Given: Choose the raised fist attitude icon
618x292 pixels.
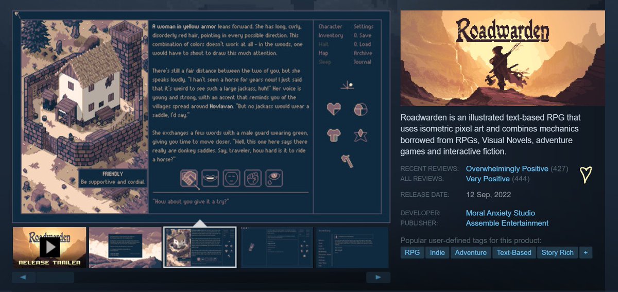Looking at the screenshot, I should (253, 179).
